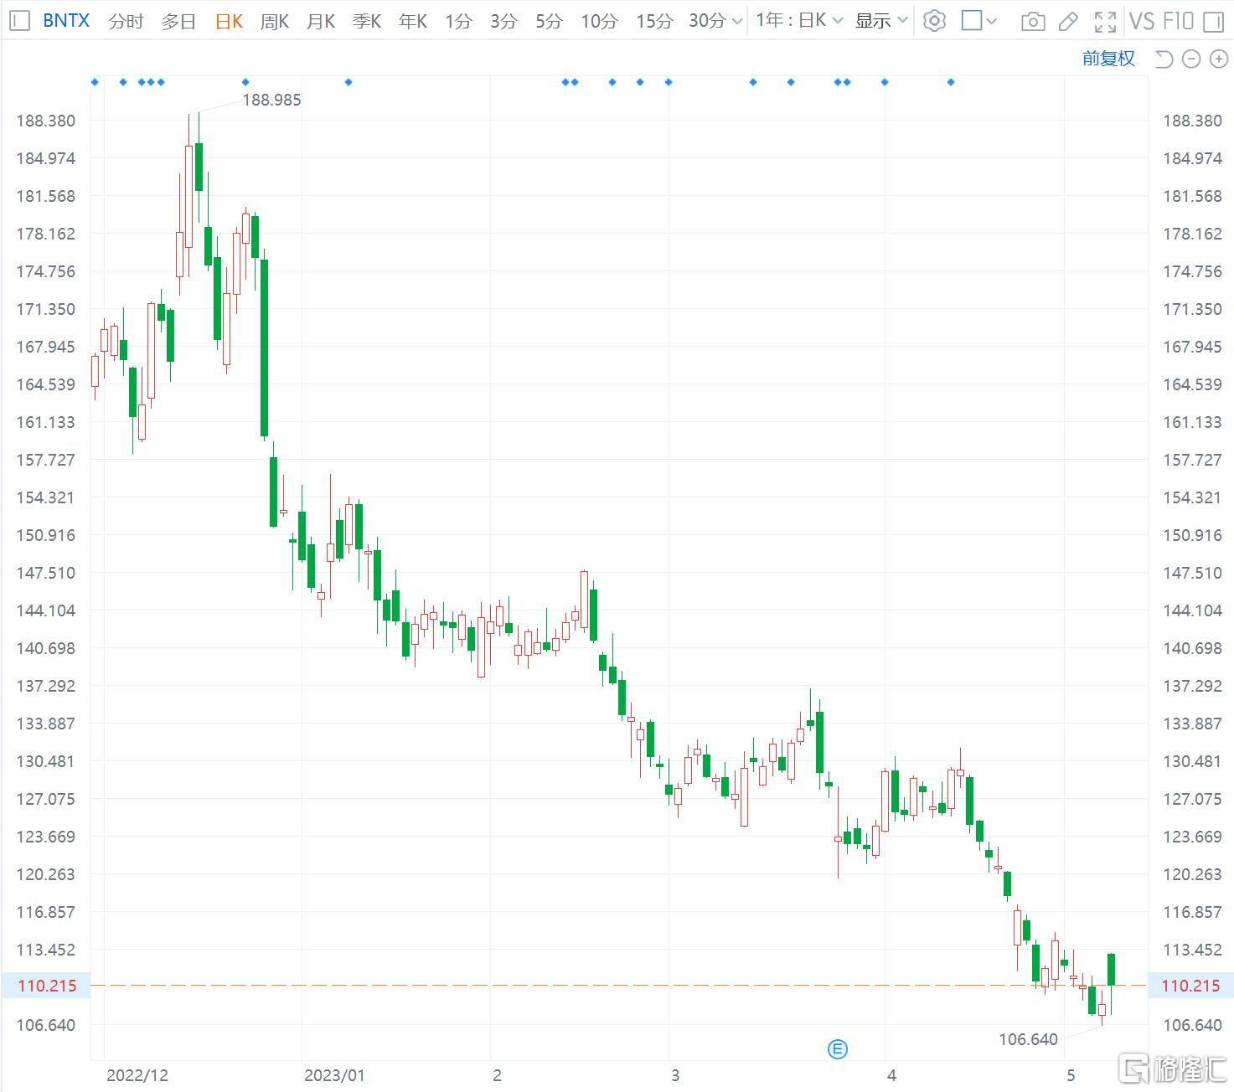Click the red 110.215 price tag on left axis
1234x1092 pixels.
[47, 986]
